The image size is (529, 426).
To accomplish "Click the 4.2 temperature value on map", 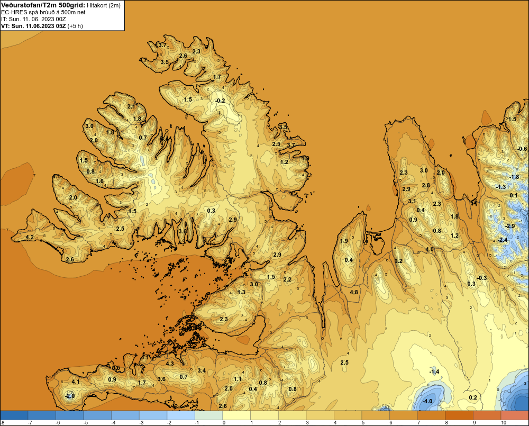I will click(30, 237).
